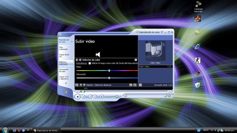Expand Mi PC toolbar chevron
The width and height of the screenshot is (237, 133).
tap(212, 130)
